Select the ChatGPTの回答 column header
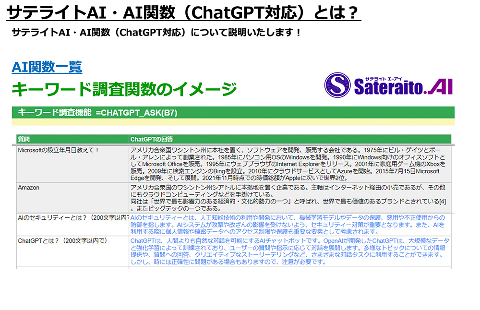The height and width of the screenshot is (310, 480). [x=290, y=139]
